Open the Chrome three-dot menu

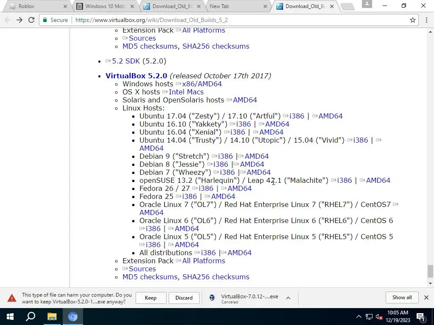point(426,20)
